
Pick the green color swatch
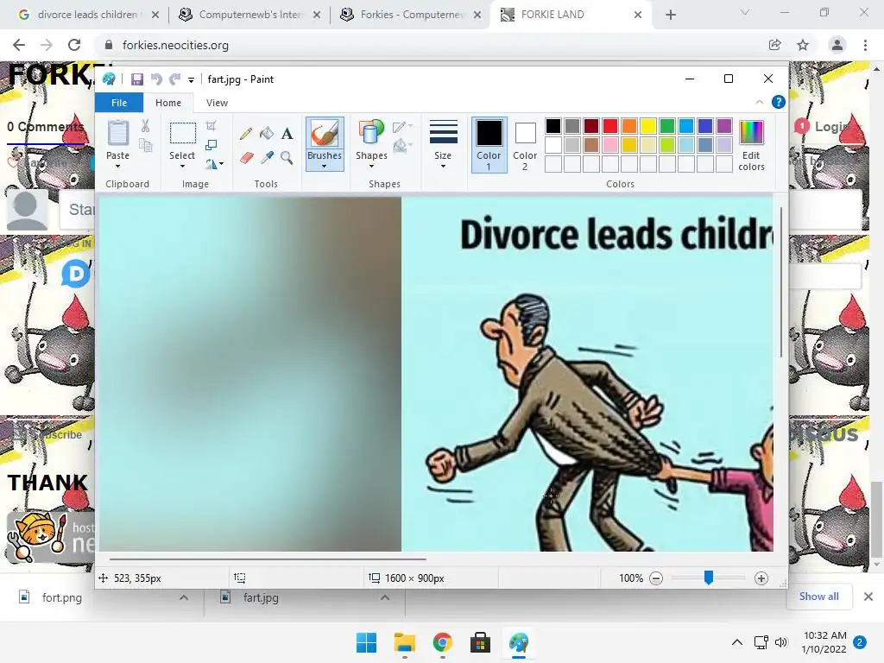tap(667, 126)
